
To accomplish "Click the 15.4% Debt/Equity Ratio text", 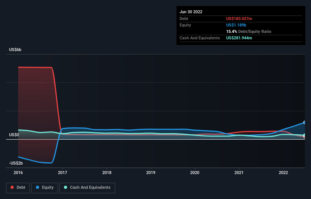I will (249, 31).
